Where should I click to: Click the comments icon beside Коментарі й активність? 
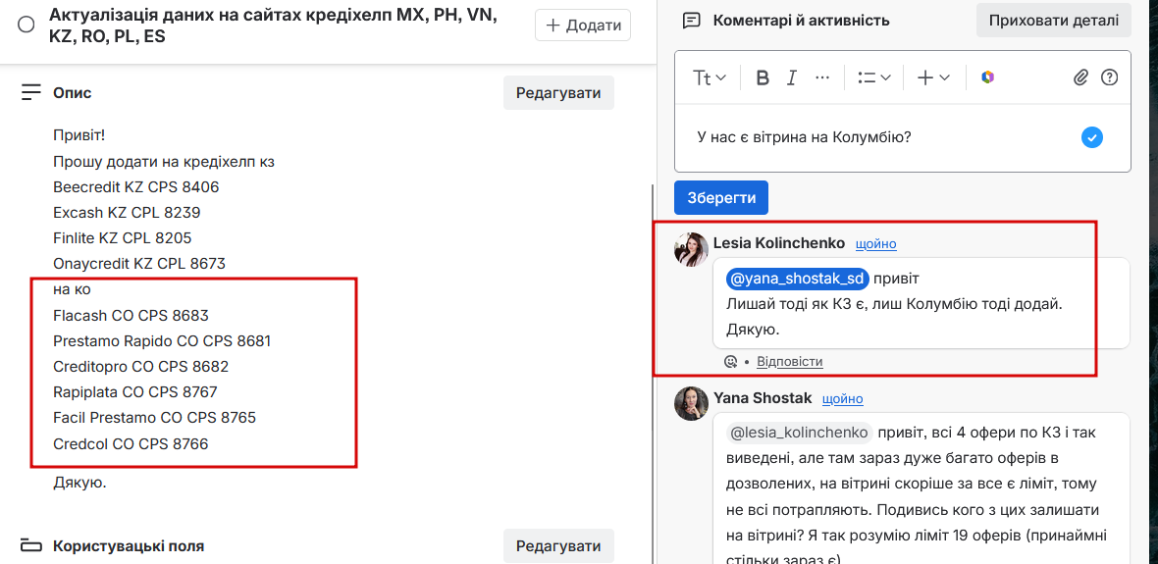(691, 21)
